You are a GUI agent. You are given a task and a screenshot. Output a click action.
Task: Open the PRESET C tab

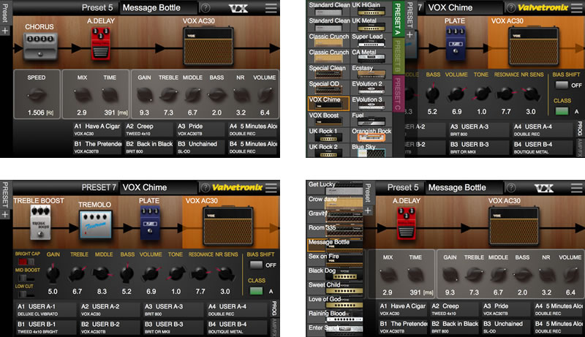click(x=397, y=93)
